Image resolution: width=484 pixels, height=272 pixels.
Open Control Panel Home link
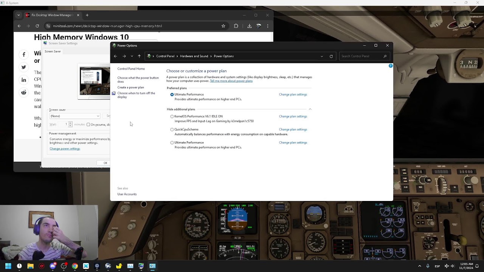(x=131, y=69)
